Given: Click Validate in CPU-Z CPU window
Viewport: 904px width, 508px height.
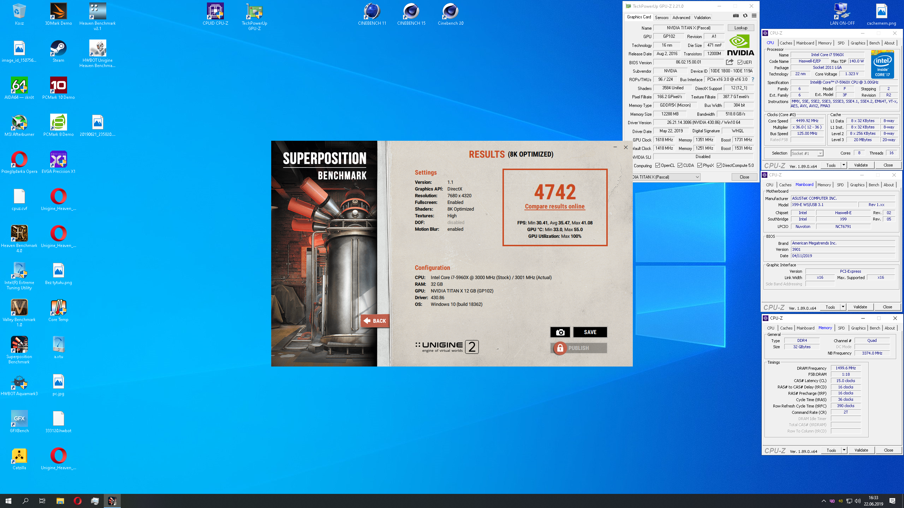Looking at the screenshot, I should (x=861, y=165).
